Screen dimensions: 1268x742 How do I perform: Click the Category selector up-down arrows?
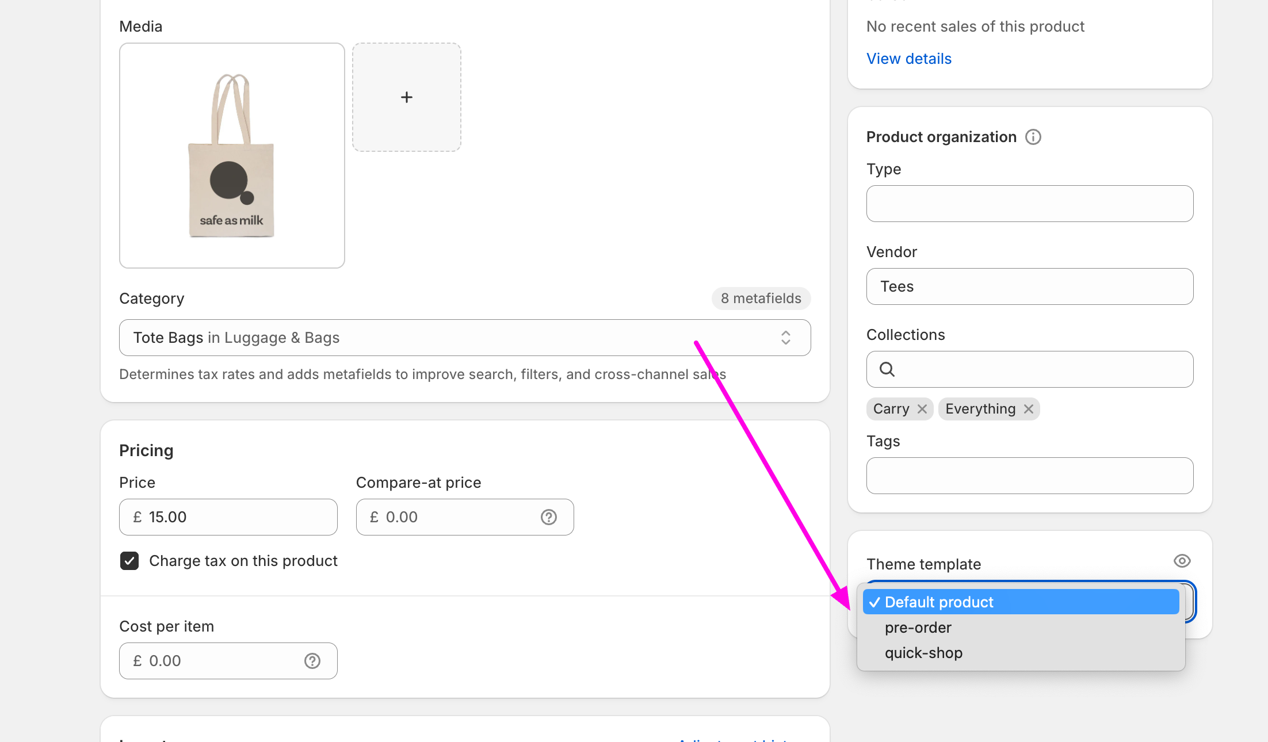(x=786, y=338)
